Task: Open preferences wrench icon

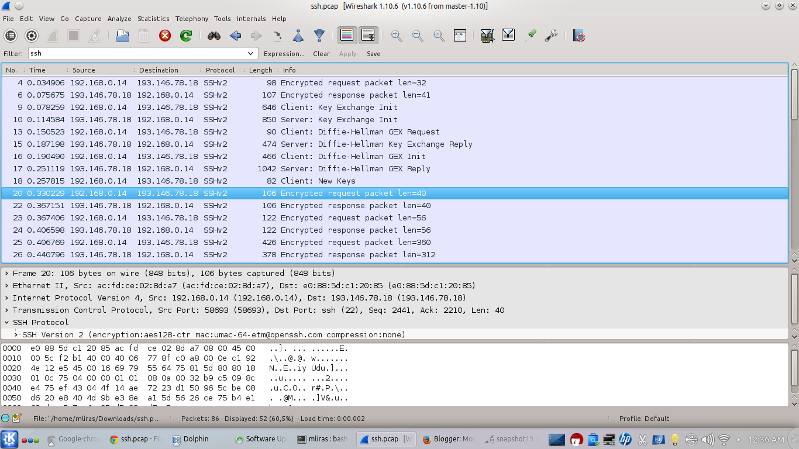Action: [x=551, y=36]
